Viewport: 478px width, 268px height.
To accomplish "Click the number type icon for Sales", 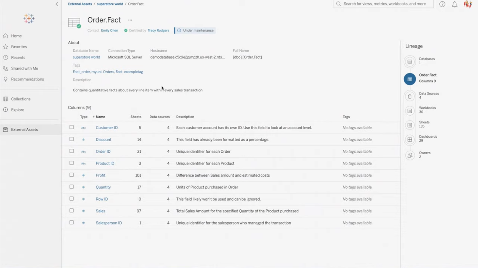I will point(83,211).
